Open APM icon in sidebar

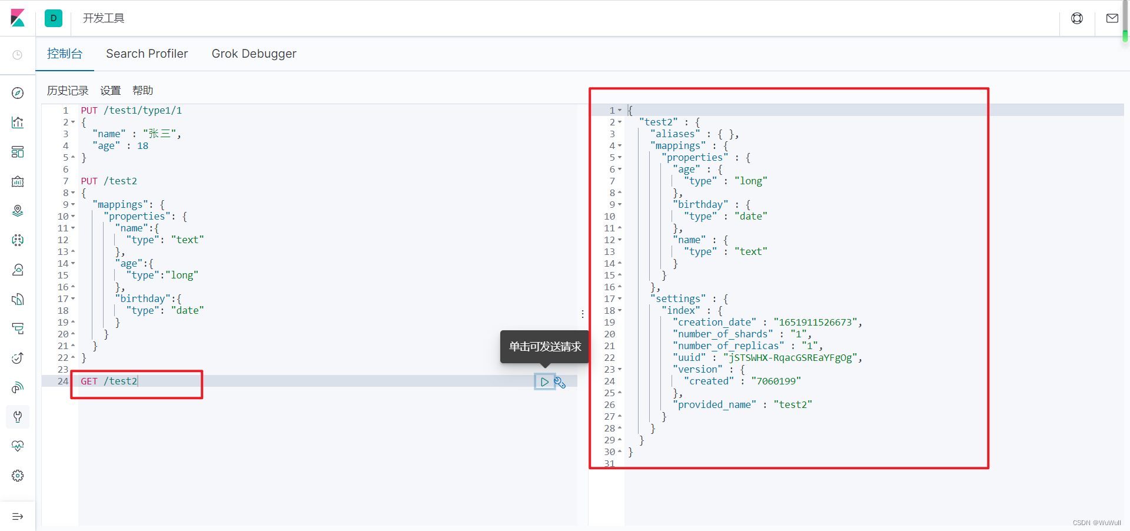pyautogui.click(x=18, y=328)
